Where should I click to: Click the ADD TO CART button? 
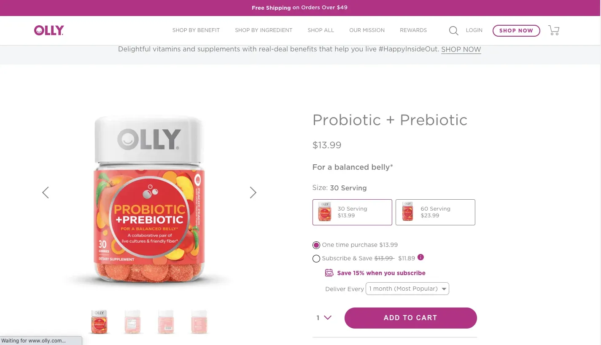click(410, 318)
